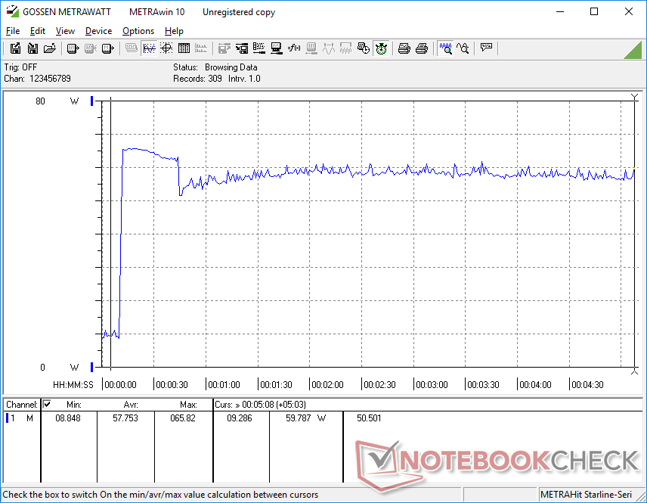Viewport: 647px width, 503px height.
Task: Click cursor value 59.787 W
Action: click(x=306, y=418)
